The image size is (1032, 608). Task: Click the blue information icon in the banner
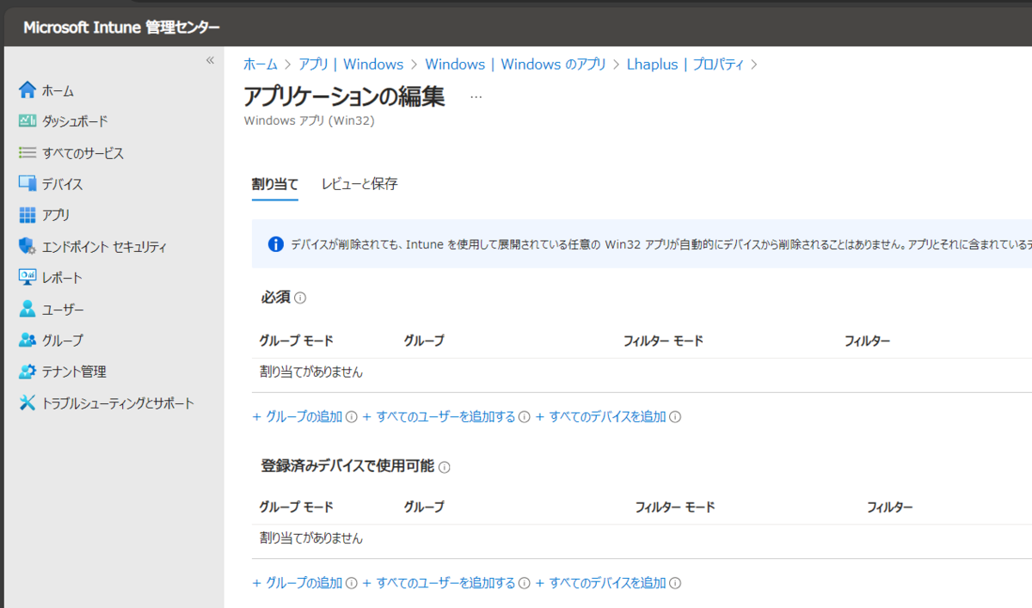point(275,244)
